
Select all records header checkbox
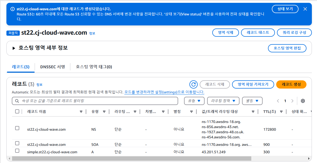[17, 111]
